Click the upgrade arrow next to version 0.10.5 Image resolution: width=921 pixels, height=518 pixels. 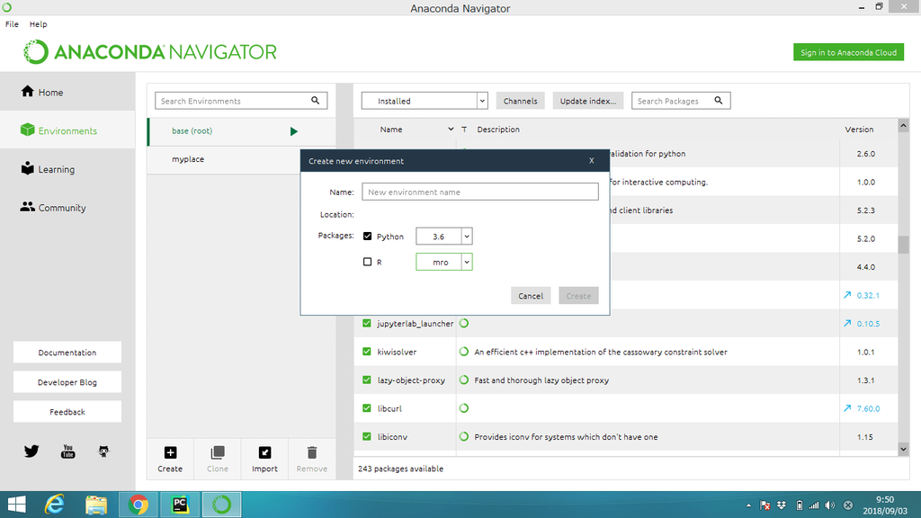(847, 323)
